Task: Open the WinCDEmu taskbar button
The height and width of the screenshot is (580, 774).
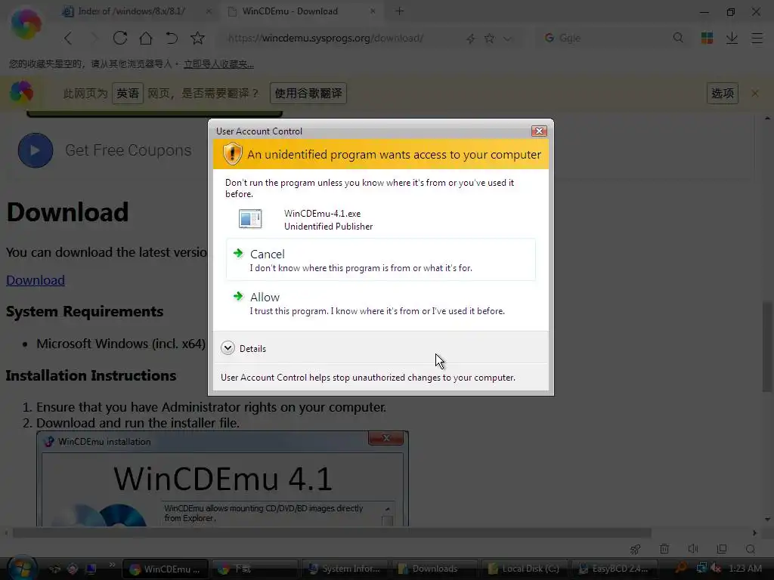Action: pyautogui.click(x=166, y=569)
